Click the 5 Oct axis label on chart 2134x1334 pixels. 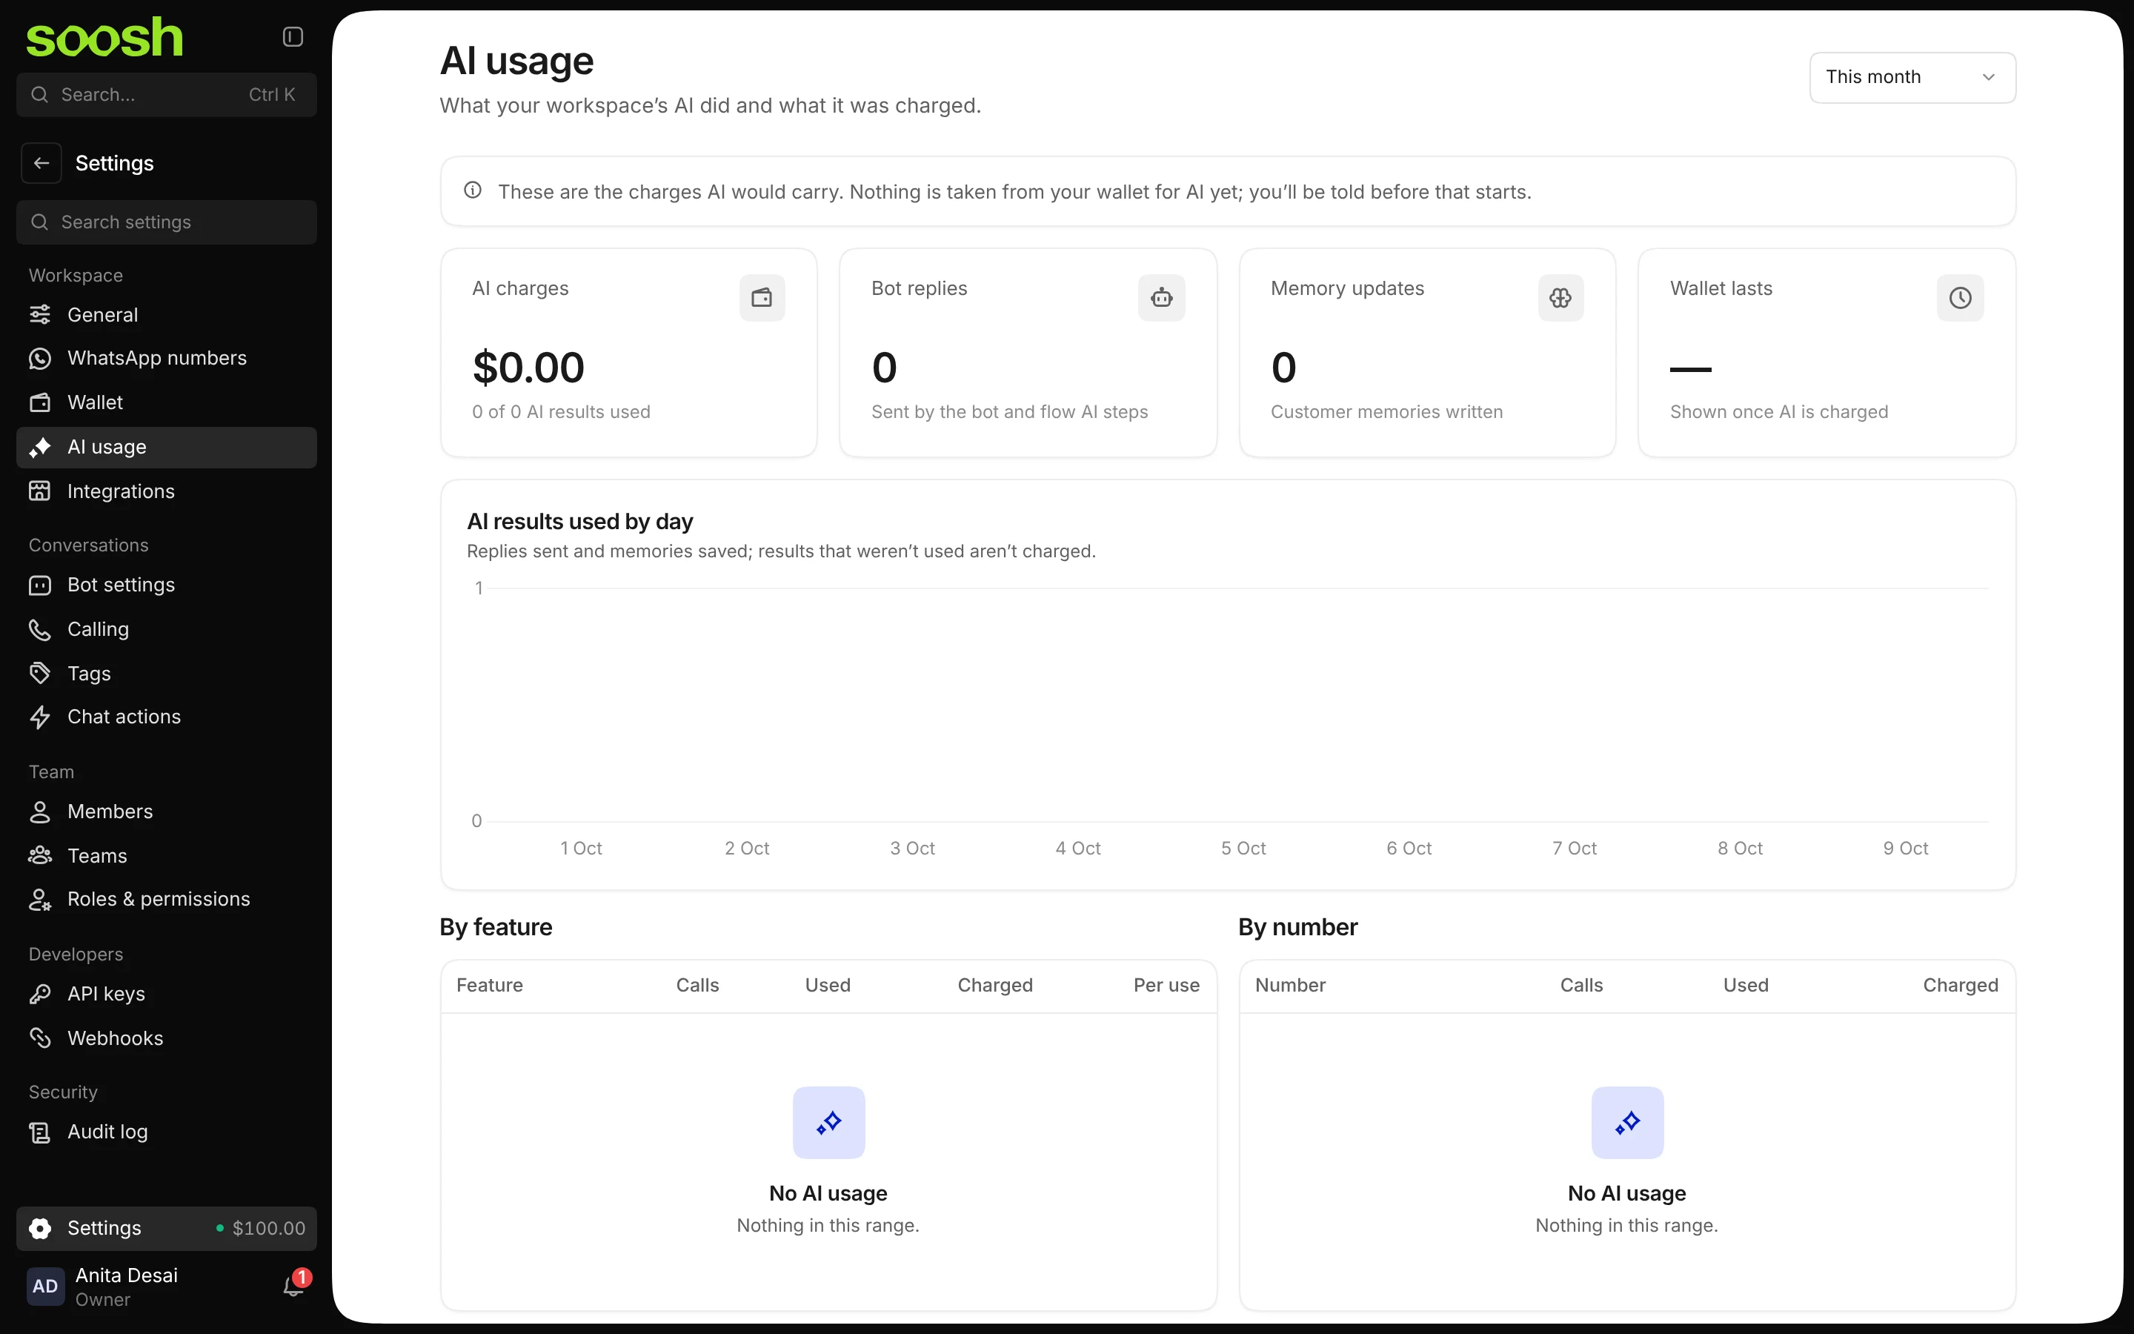coord(1243,848)
